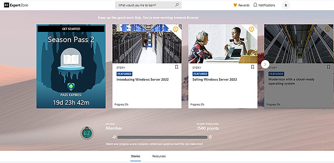Click award ribbon on Introducing Windows Server card
Image resolution: width=334 pixels, height=163 pixels.
coord(176,29)
